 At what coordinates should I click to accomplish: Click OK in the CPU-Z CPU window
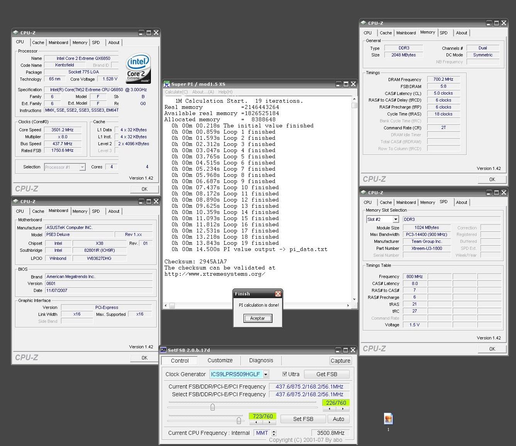click(144, 189)
